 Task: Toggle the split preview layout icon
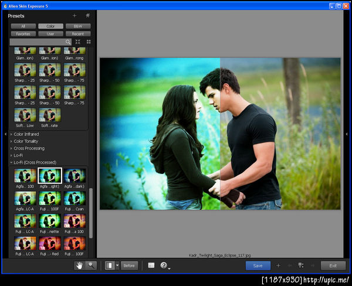pyautogui.click(x=110, y=265)
